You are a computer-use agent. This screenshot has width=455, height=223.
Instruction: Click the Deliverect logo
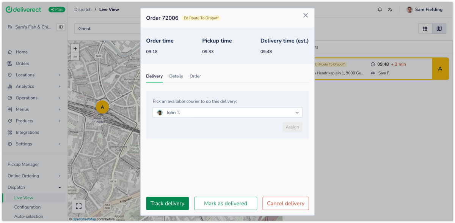[24, 9]
